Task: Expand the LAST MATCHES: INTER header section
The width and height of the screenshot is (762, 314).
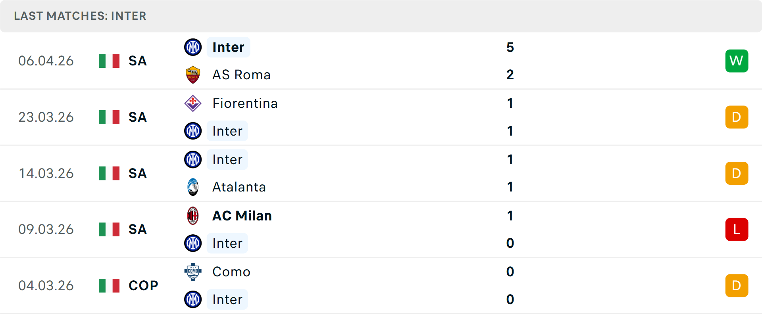Action: [80, 16]
